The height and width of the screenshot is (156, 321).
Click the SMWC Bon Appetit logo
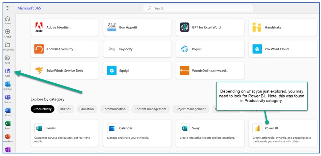112,27
